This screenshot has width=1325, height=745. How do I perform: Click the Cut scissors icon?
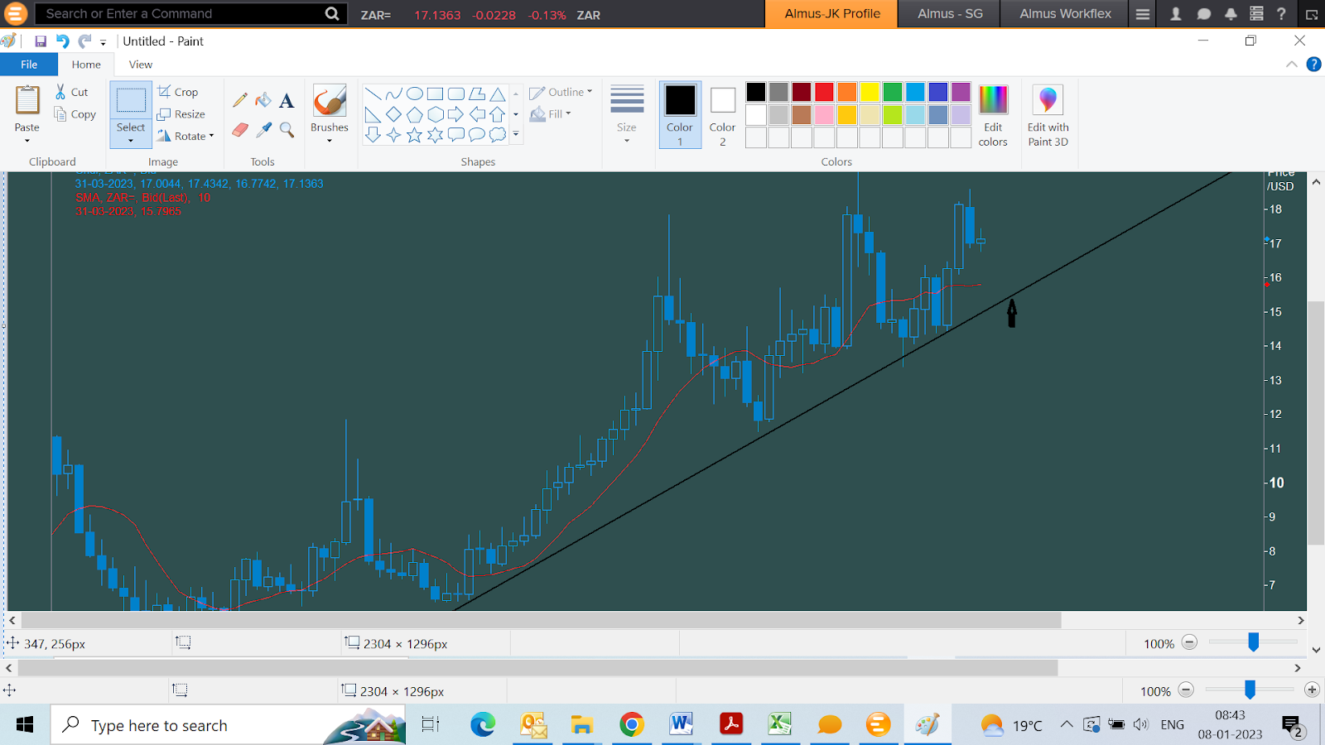click(60, 92)
